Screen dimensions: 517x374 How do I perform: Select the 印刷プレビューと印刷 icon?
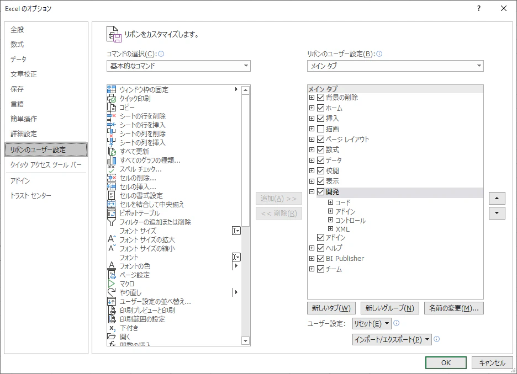pyautogui.click(x=112, y=310)
